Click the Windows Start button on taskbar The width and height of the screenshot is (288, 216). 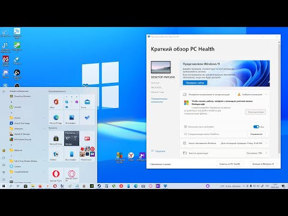tap(4, 186)
